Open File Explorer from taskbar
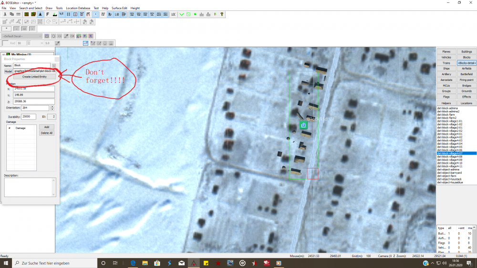This screenshot has width=477, height=268. click(145, 263)
